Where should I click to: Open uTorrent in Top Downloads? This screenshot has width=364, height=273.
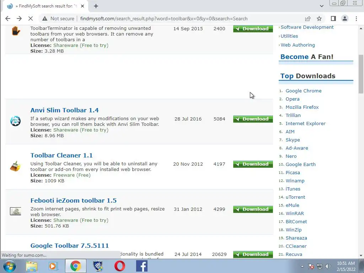[295, 197]
